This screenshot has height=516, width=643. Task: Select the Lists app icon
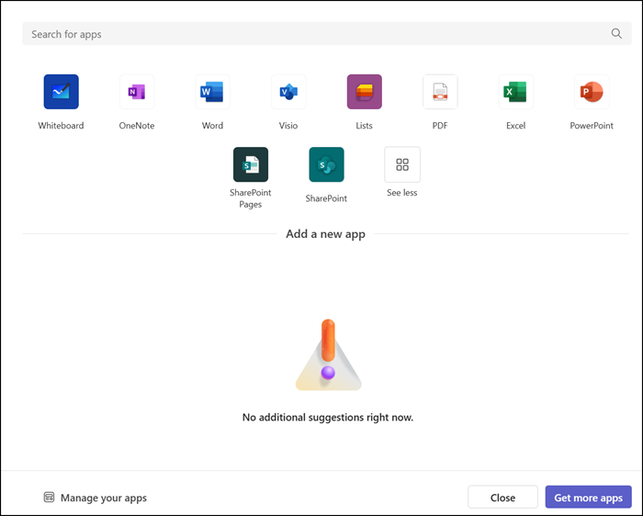pos(364,92)
